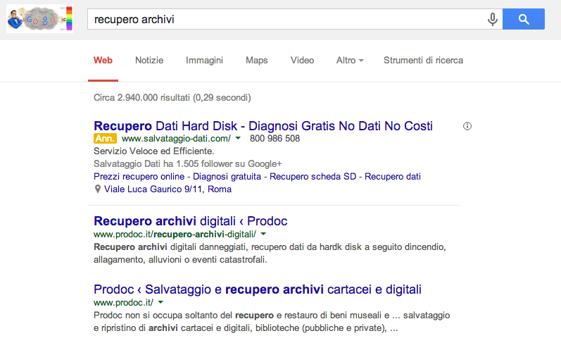Click the Servizio Veloce ed Efficiente text

pos(154,151)
